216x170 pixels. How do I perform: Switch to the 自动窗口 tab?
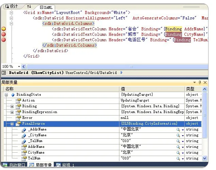click(x=14, y=165)
